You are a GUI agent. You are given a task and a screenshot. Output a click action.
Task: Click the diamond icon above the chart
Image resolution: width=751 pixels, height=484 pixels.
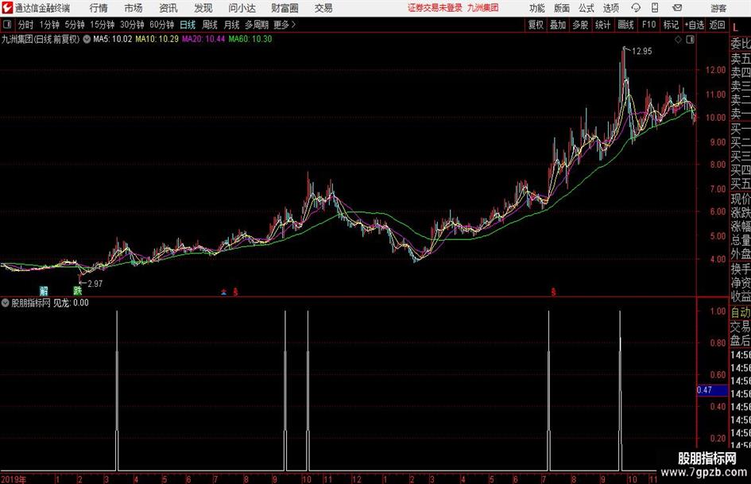click(x=678, y=40)
